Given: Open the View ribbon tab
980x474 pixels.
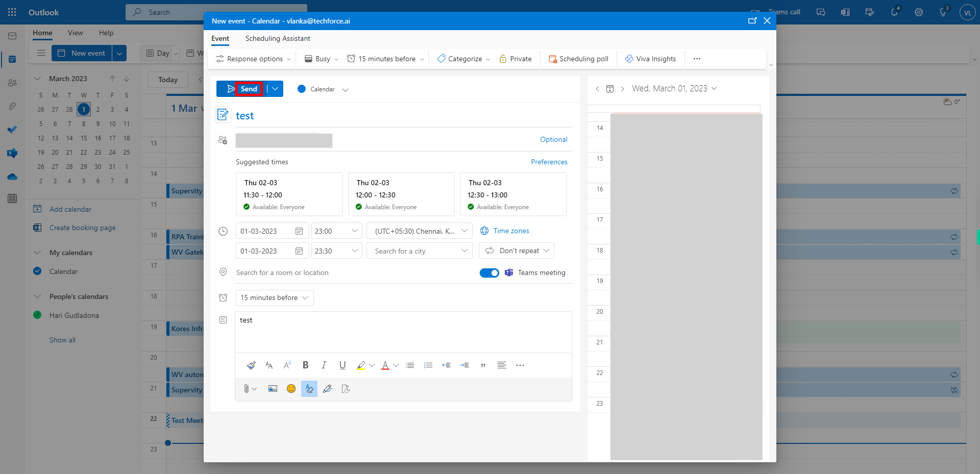Looking at the screenshot, I should pyautogui.click(x=75, y=33).
